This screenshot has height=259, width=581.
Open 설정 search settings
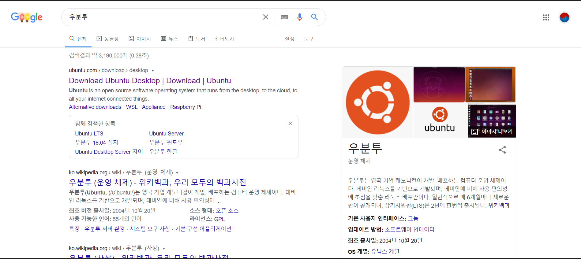(290, 39)
